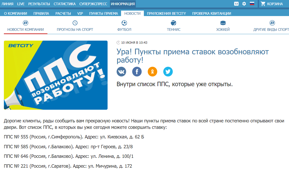Share article on VK

pyautogui.click(x=121, y=72)
